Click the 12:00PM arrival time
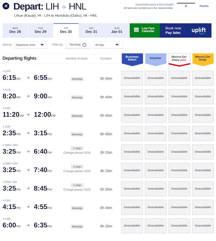 tap(45, 115)
